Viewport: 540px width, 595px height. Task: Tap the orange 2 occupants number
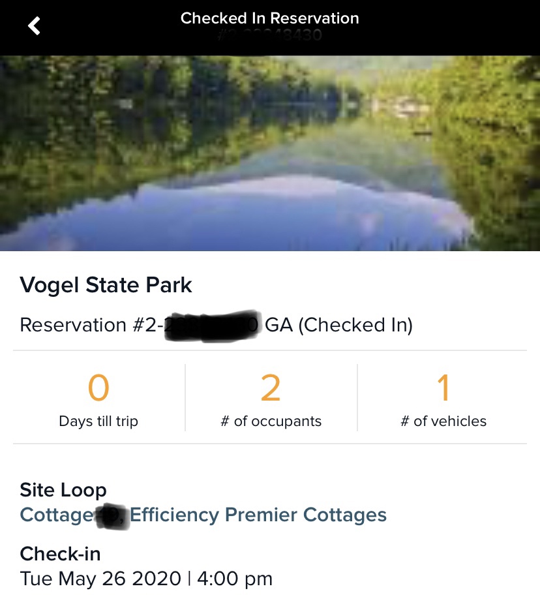tap(271, 388)
